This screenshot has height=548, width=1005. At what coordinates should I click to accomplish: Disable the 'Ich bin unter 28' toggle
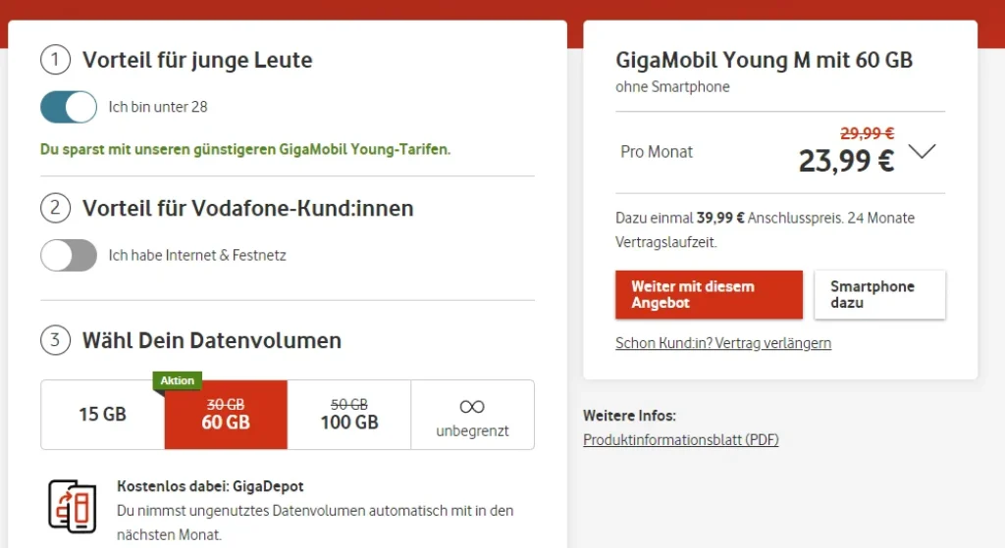pyautogui.click(x=69, y=107)
